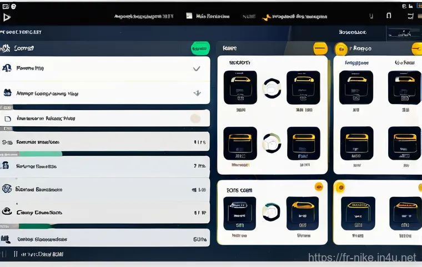This screenshot has width=422, height=267.
Task: Click the white document icon in the top bar center
Action: pyautogui.click(x=189, y=16)
